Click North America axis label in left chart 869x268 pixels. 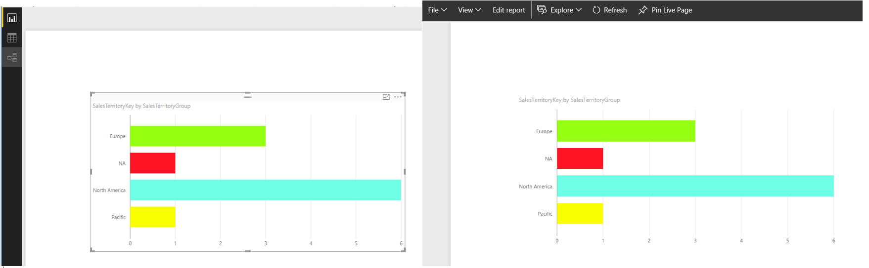(x=109, y=191)
